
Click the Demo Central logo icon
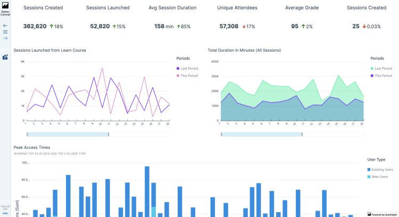[5, 5]
